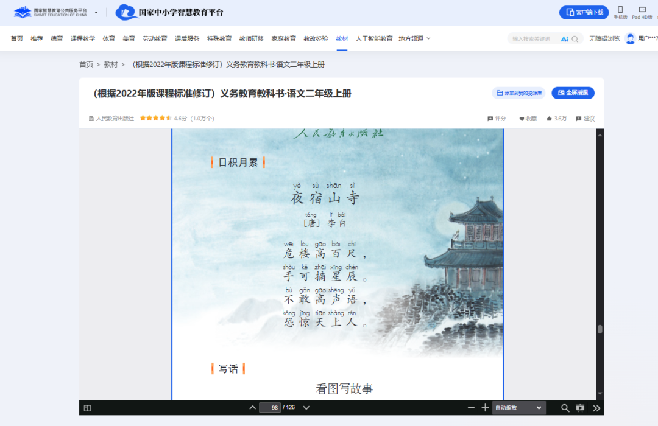The width and height of the screenshot is (658, 426).
Task: Open the 评分 rating option
Action: click(x=498, y=118)
